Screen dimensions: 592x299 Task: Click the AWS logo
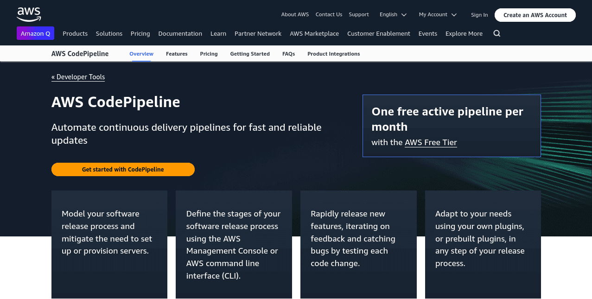pos(29,14)
